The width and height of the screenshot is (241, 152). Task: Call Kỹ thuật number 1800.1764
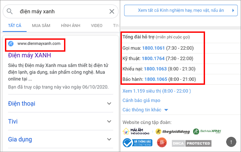(x=153, y=58)
